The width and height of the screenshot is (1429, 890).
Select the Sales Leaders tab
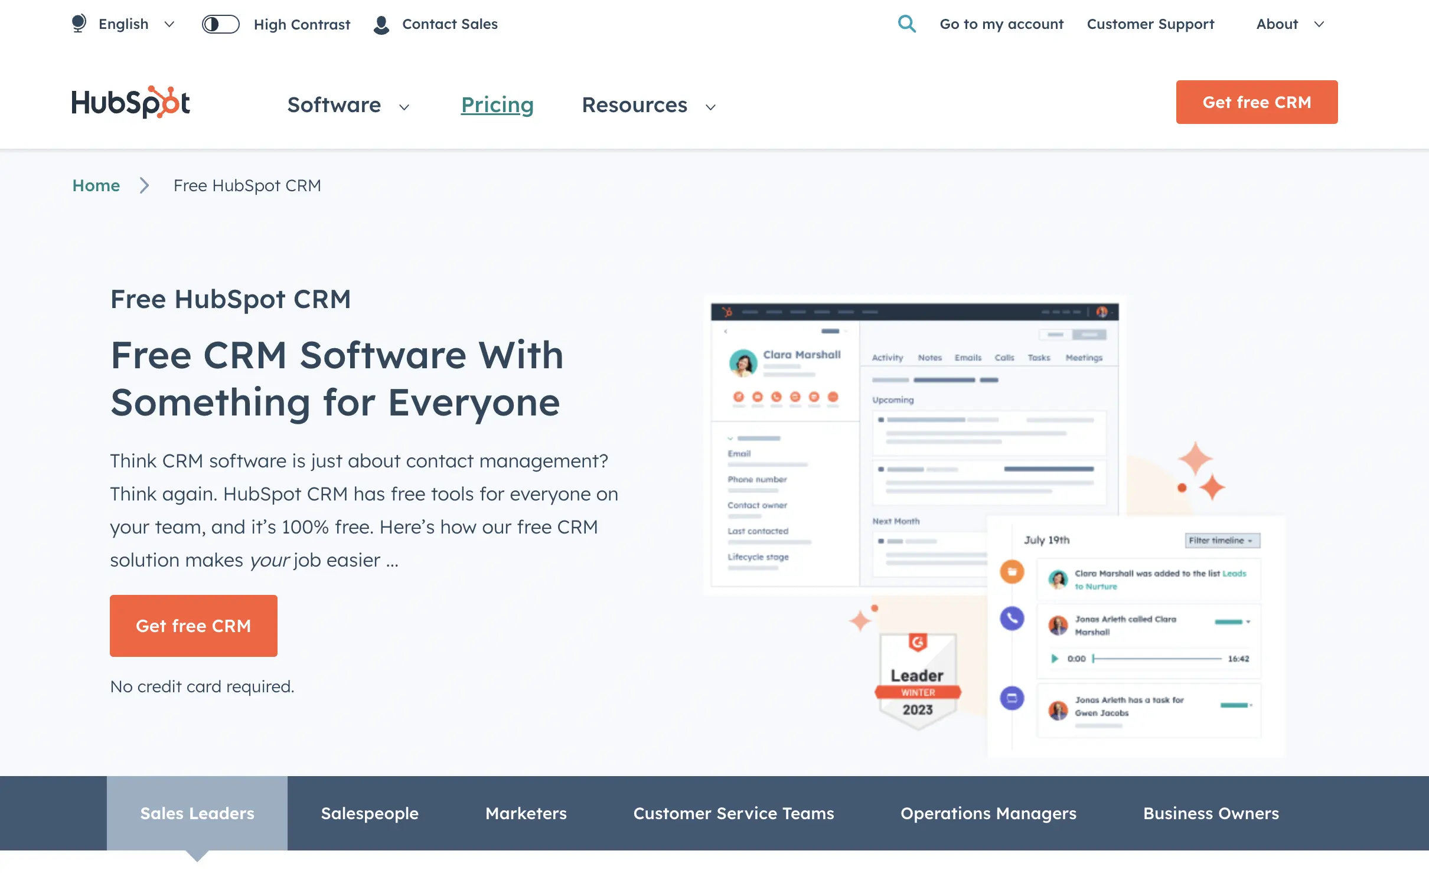pos(197,813)
